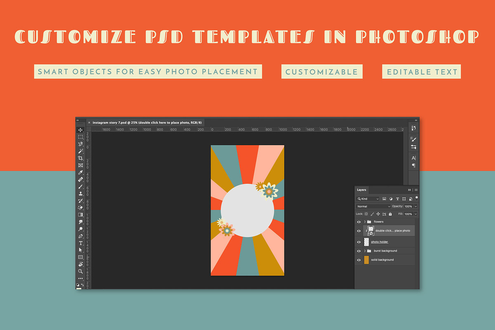Switch to the Layers tab

click(x=362, y=190)
